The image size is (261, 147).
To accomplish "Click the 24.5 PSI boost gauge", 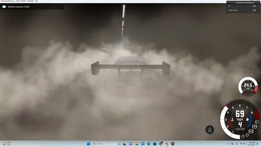I will click(248, 86).
